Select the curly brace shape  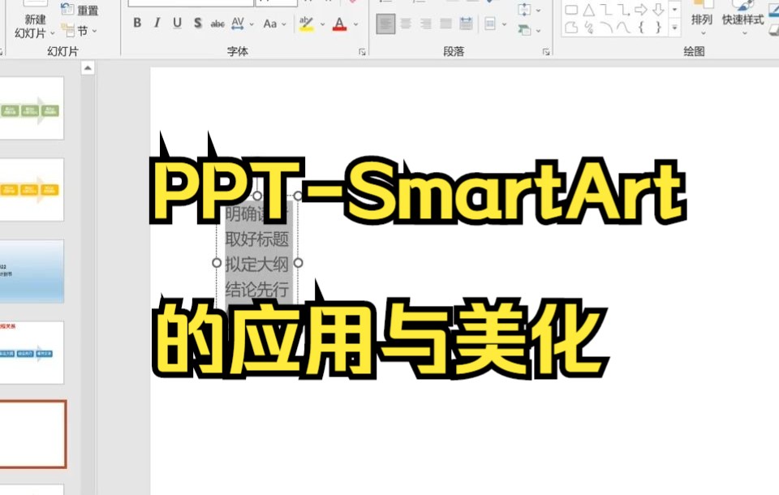point(640,28)
